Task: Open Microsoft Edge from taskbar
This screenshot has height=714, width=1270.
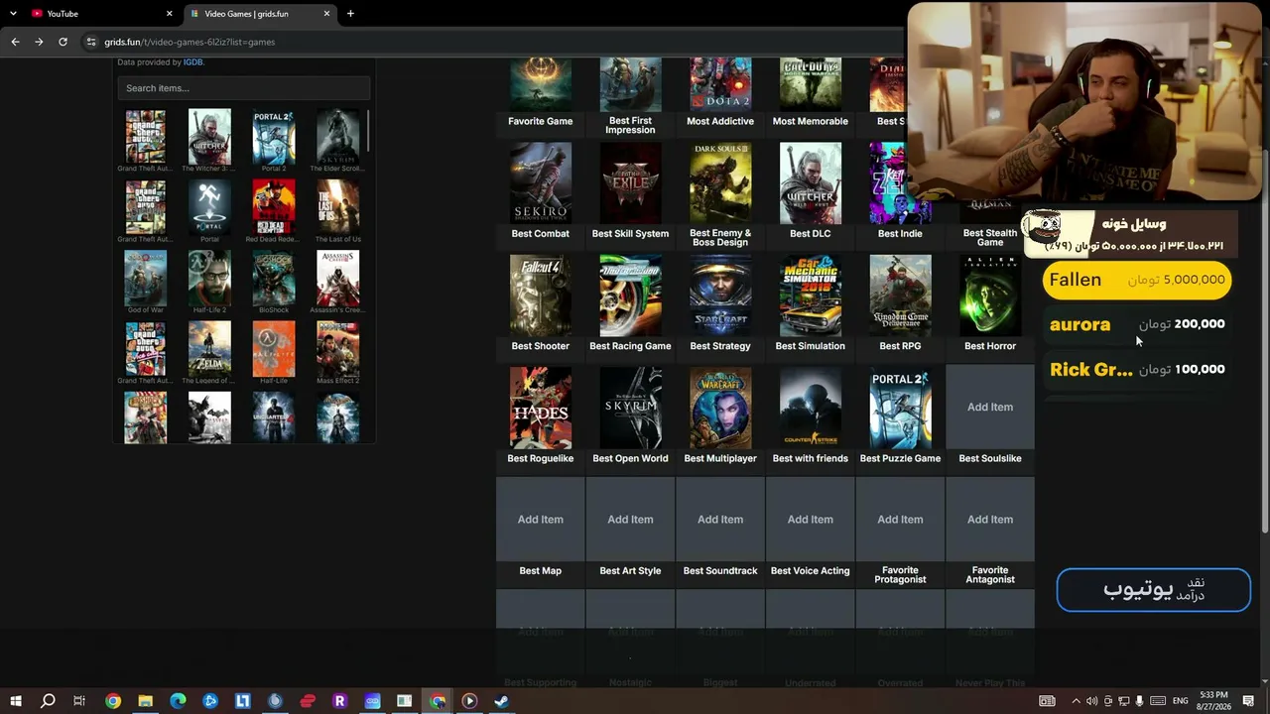Action: pyautogui.click(x=178, y=701)
